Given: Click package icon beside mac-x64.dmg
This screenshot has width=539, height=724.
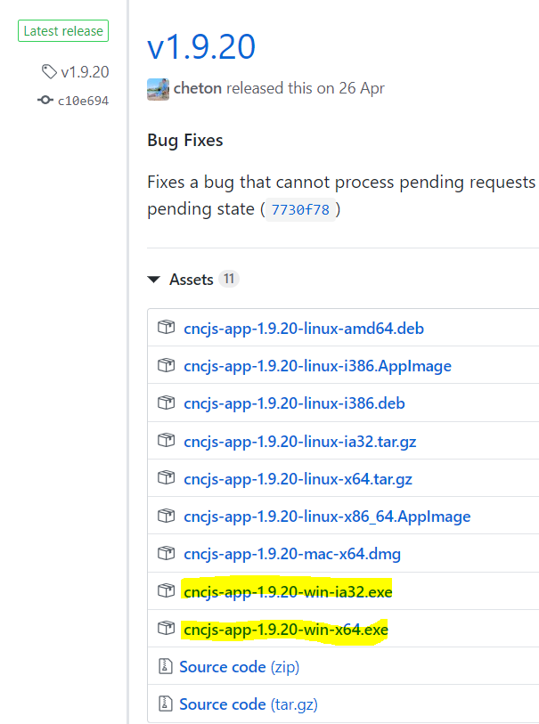Looking at the screenshot, I should (167, 553).
